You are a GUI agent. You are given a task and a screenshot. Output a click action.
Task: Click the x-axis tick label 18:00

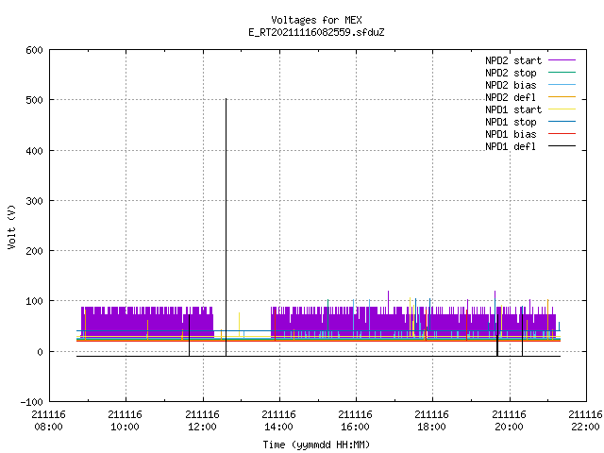point(431,427)
